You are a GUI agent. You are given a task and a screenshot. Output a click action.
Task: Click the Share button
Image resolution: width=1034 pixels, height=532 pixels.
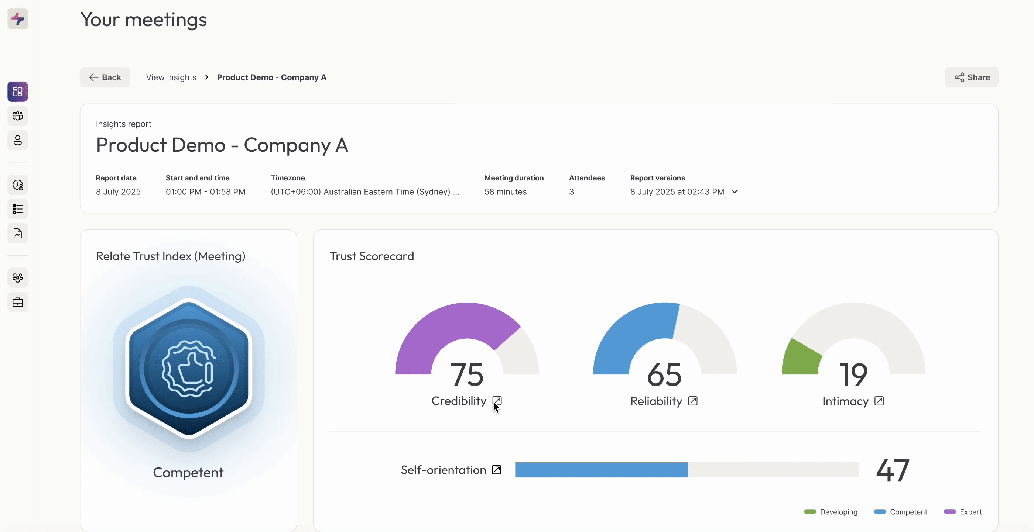click(x=972, y=77)
